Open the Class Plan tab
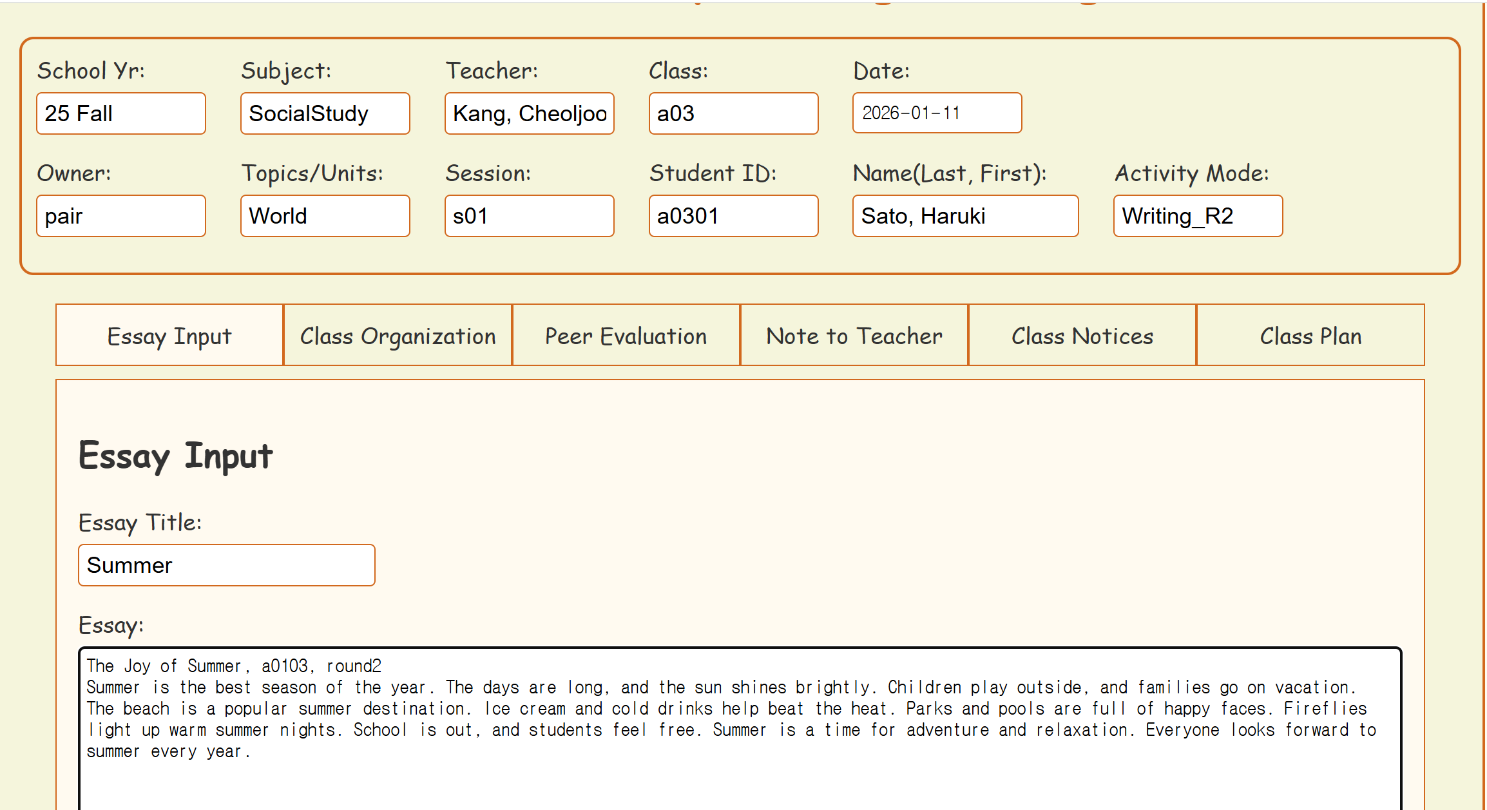The image size is (1487, 810). [x=1310, y=335]
